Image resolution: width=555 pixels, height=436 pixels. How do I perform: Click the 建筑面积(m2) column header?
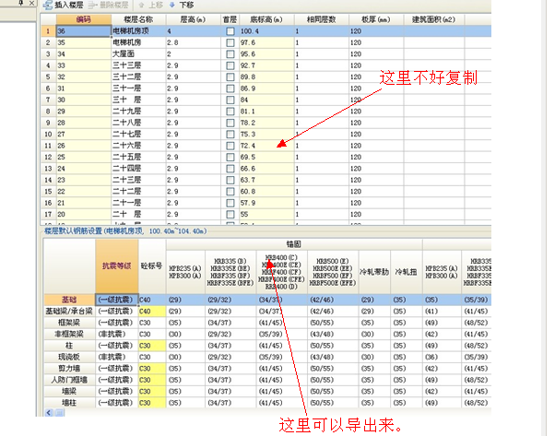(433, 19)
